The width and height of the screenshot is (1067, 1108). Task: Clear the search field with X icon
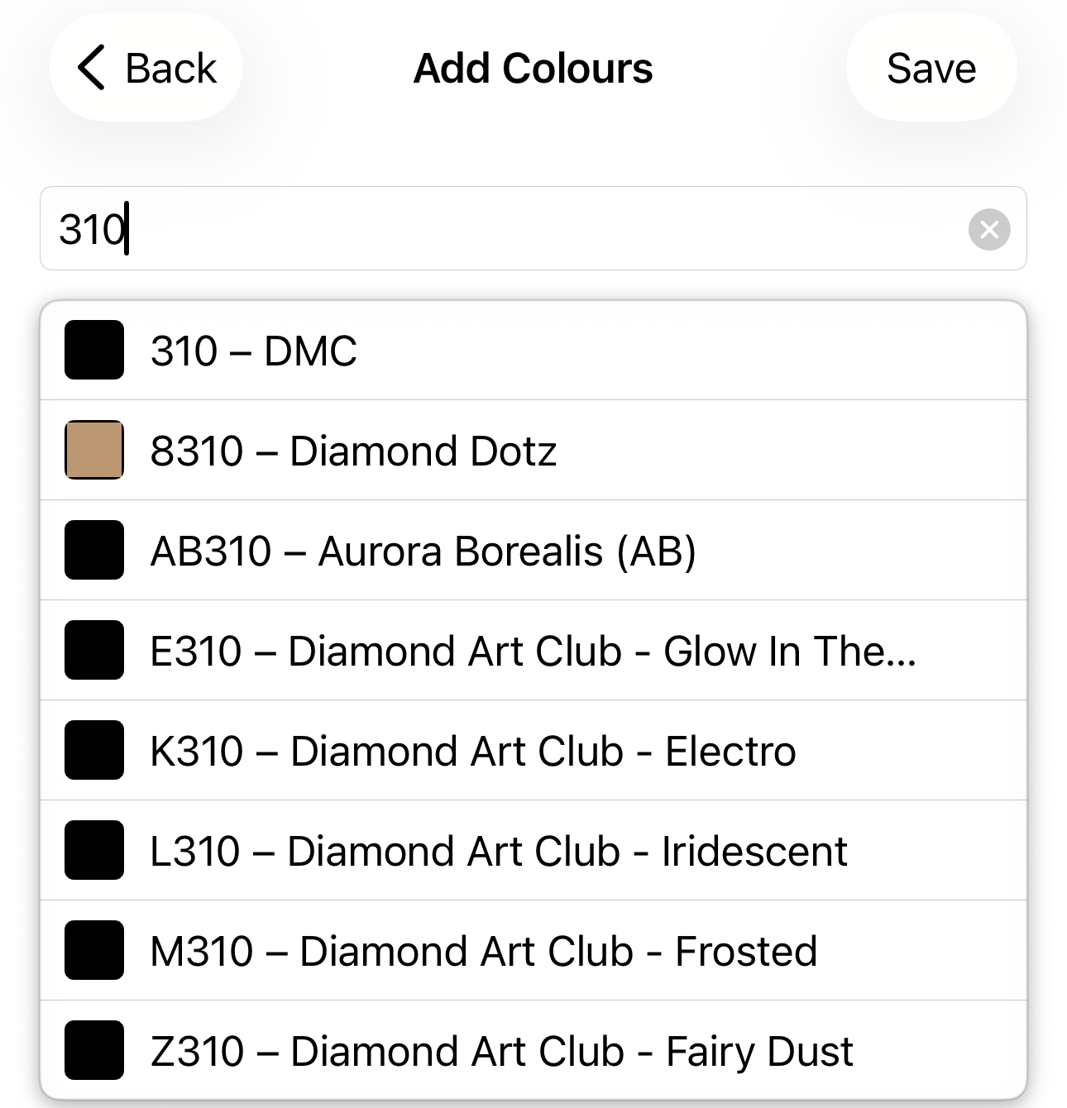989,229
